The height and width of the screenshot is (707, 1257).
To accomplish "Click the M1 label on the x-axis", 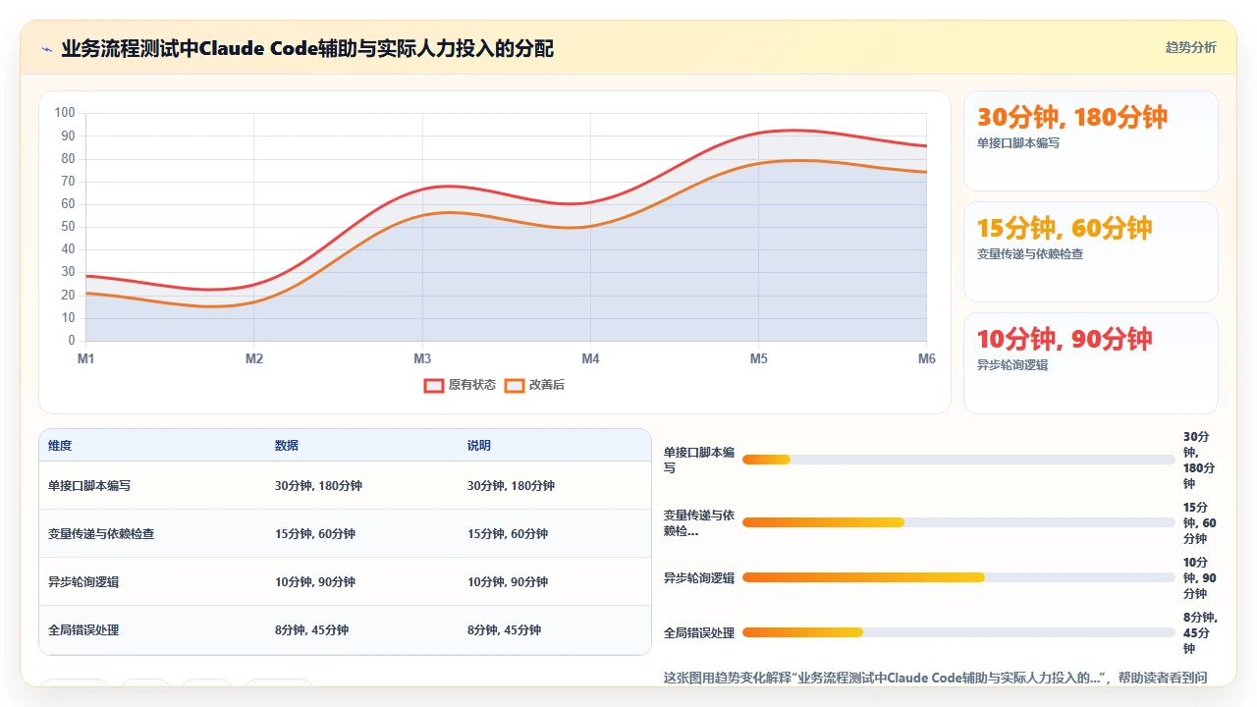I will tap(86, 359).
